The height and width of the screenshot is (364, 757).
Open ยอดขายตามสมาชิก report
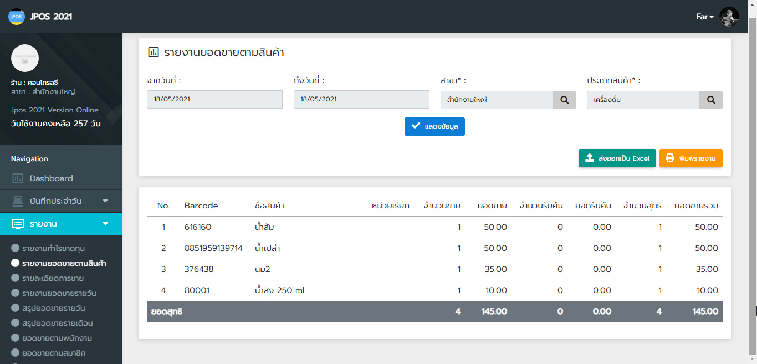pyautogui.click(x=53, y=353)
